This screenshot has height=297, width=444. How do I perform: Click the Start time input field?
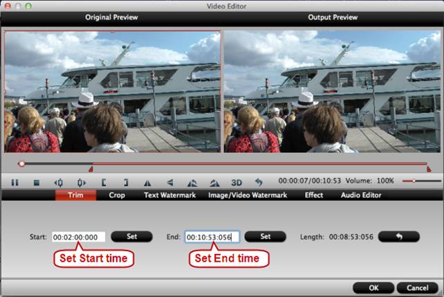coord(78,237)
